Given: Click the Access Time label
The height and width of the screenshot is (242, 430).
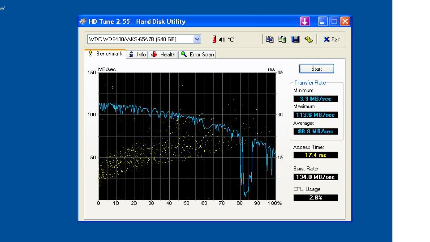Looking at the screenshot, I should pos(309,147).
